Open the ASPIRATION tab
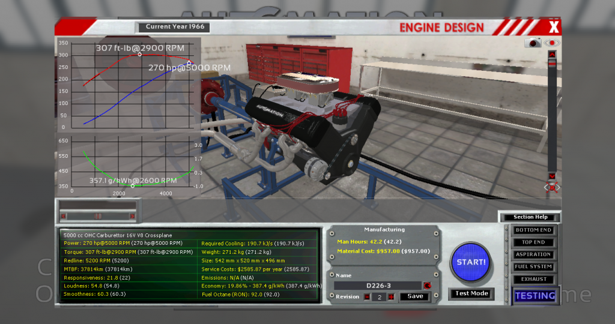615x324 pixels. point(533,254)
